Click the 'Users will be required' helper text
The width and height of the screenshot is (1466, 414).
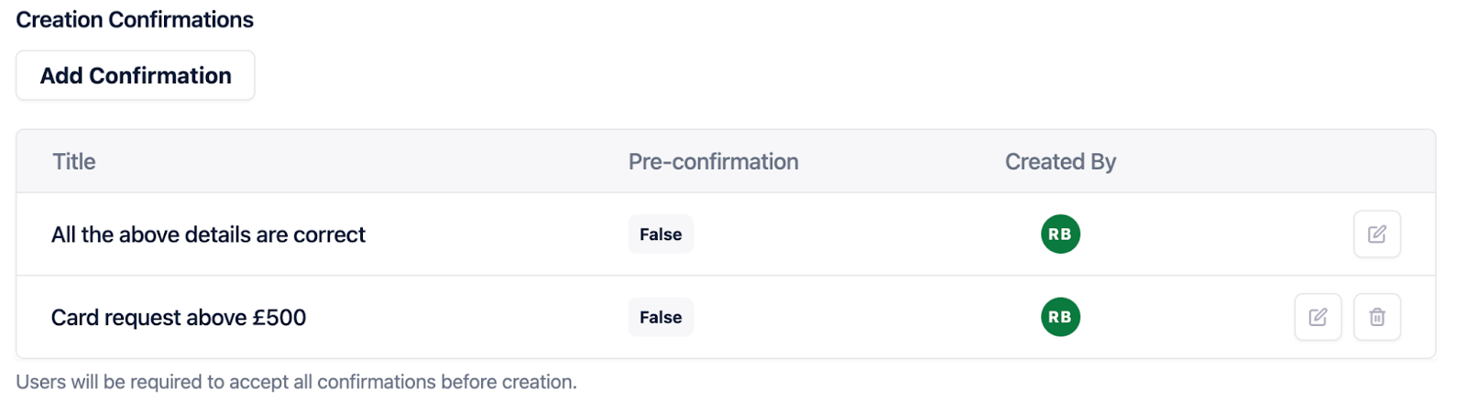click(x=296, y=382)
